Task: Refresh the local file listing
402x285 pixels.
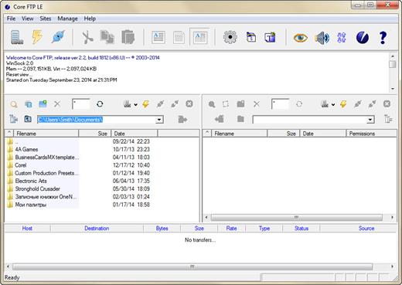Action: tap(100, 104)
